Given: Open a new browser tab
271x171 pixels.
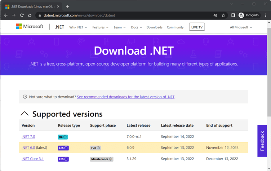Looking at the screenshot, I should tap(67, 6).
